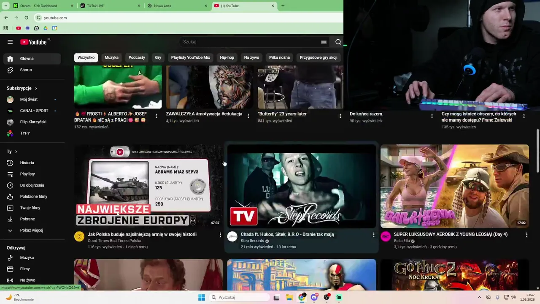Click site info icon in address bar
Screen dimensions: 540x304
click(39, 18)
